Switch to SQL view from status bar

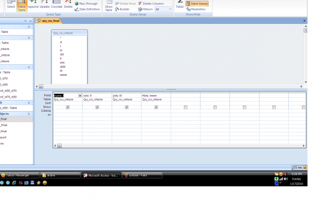pyautogui.click(x=300, y=168)
